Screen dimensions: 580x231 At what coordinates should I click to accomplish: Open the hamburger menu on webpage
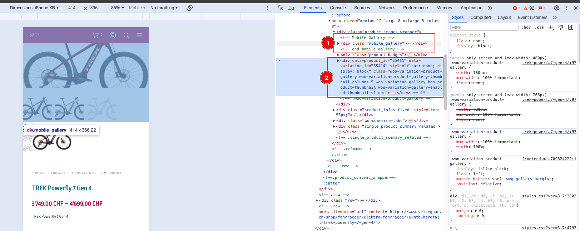(x=139, y=35)
